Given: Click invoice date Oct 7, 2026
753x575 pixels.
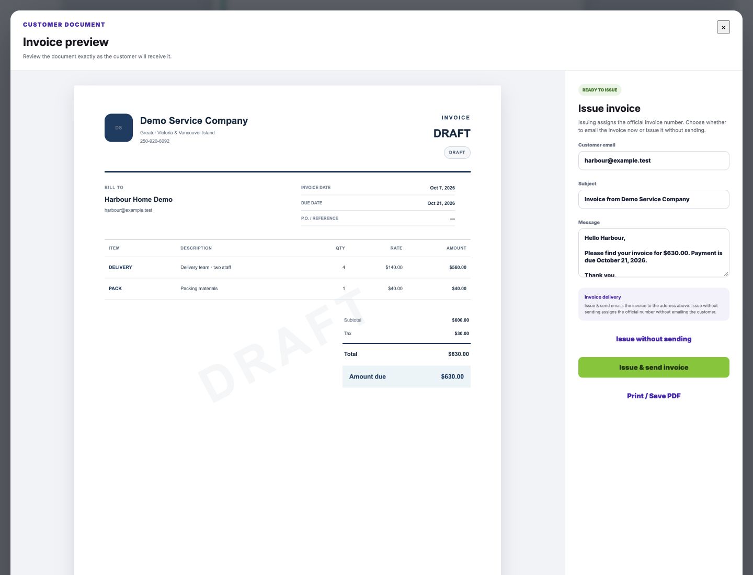Looking at the screenshot, I should [442, 188].
